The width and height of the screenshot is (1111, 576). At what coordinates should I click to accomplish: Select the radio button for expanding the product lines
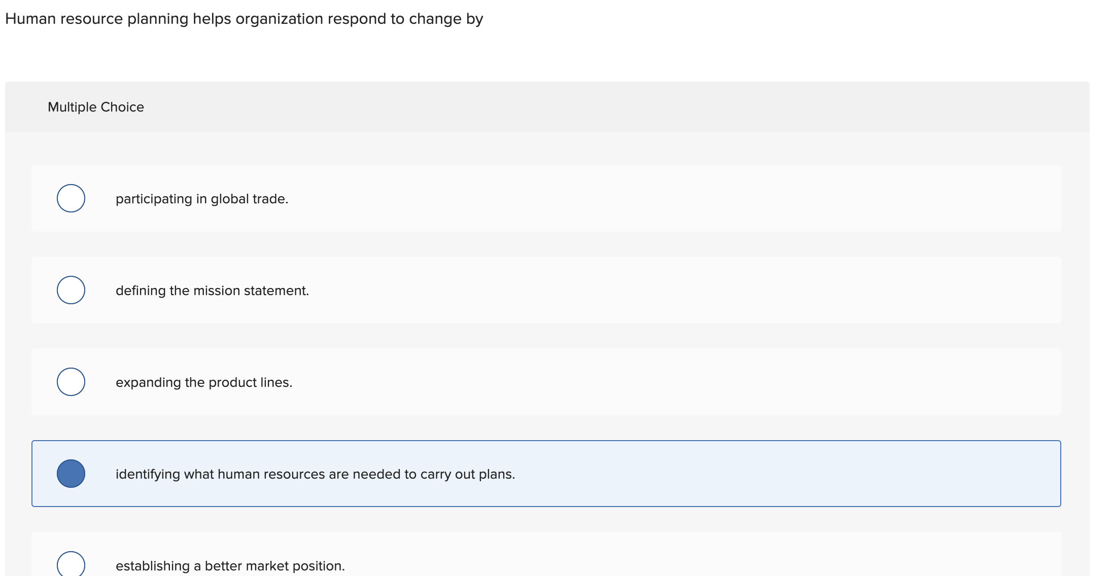click(x=71, y=382)
